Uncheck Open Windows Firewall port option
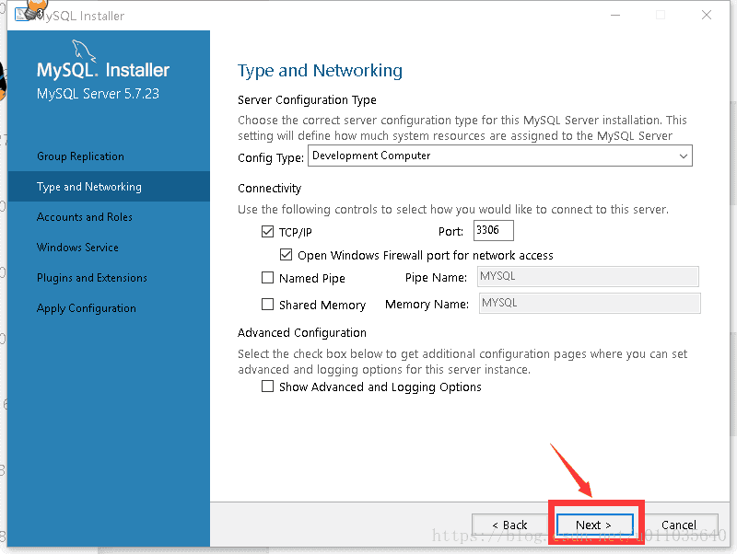This screenshot has width=737, height=554. tap(286, 255)
